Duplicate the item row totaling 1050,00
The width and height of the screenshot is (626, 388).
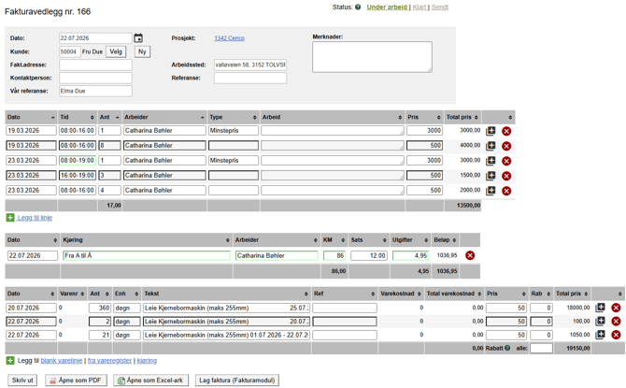click(x=600, y=335)
